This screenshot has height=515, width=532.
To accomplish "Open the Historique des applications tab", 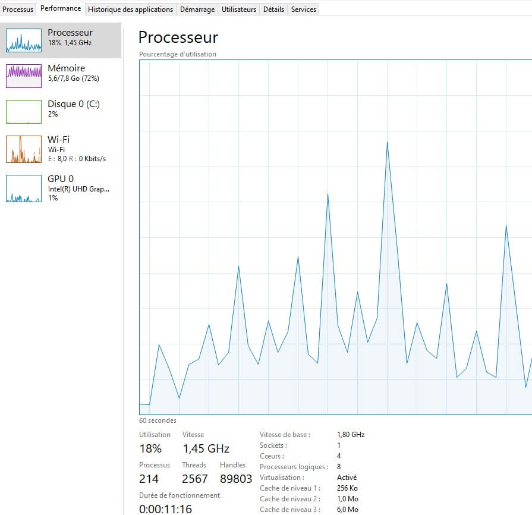I will [x=130, y=10].
